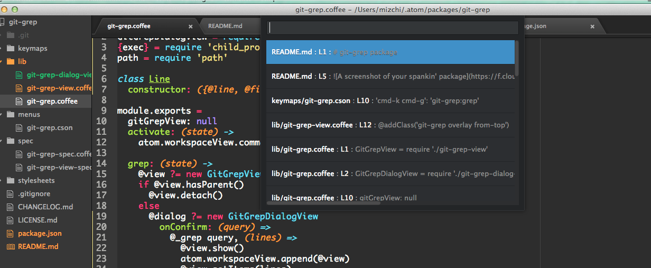The image size is (651, 268).
Task: Click the folder icon beside spec
Action: 11,141
